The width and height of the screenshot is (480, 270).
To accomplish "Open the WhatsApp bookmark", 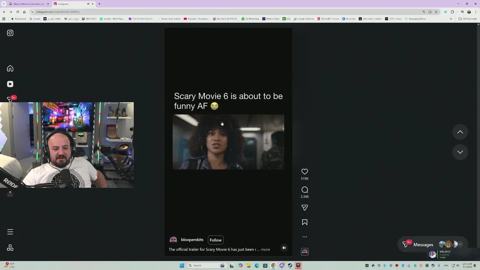I will point(250,19).
